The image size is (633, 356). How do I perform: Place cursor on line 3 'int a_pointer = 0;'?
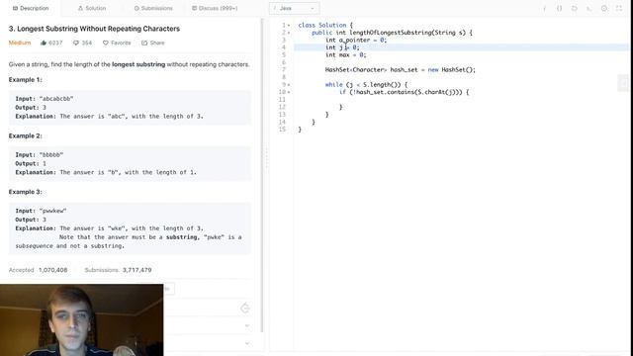tap(356, 40)
